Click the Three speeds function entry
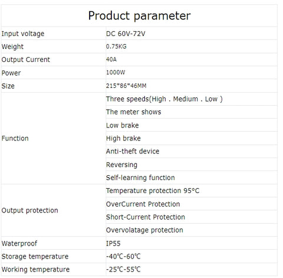 164,99
